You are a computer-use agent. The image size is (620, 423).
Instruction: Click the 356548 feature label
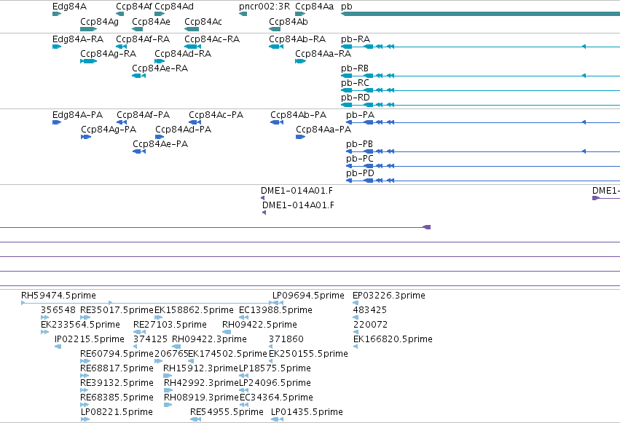tap(58, 310)
